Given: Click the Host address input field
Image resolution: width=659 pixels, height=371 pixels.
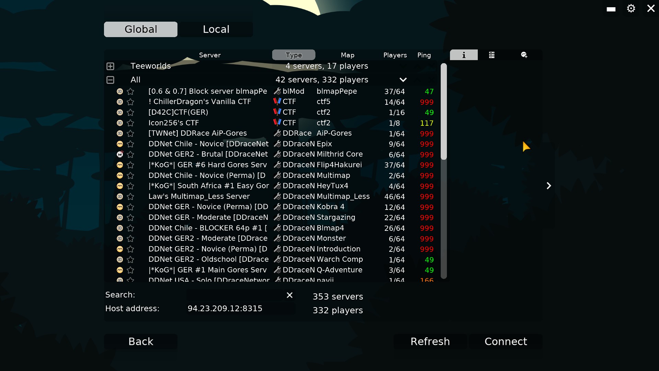Looking at the screenshot, I should point(241,308).
